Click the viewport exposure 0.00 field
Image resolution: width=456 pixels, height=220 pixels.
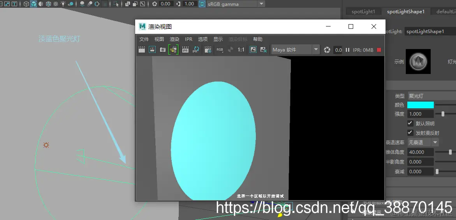(166, 4)
